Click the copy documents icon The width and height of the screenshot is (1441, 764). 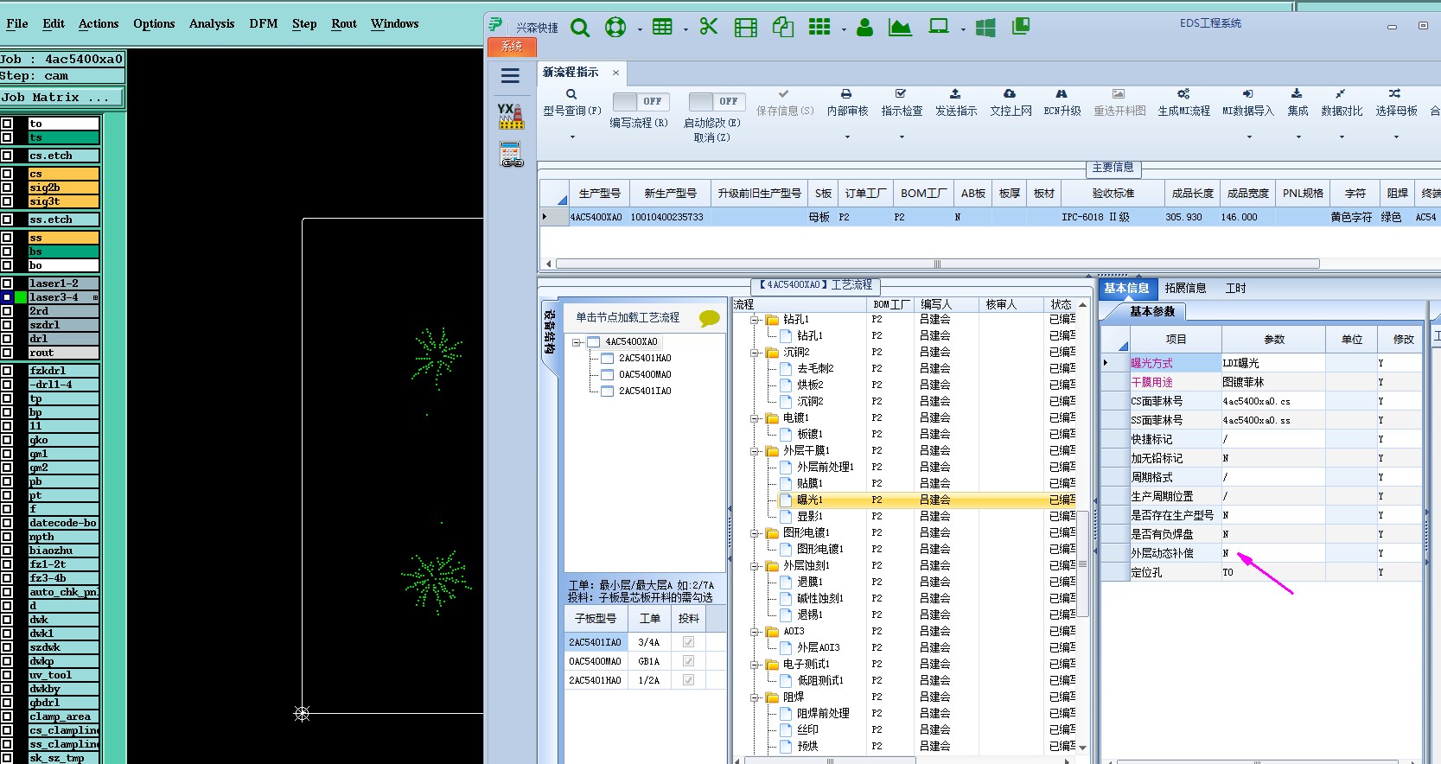(783, 27)
